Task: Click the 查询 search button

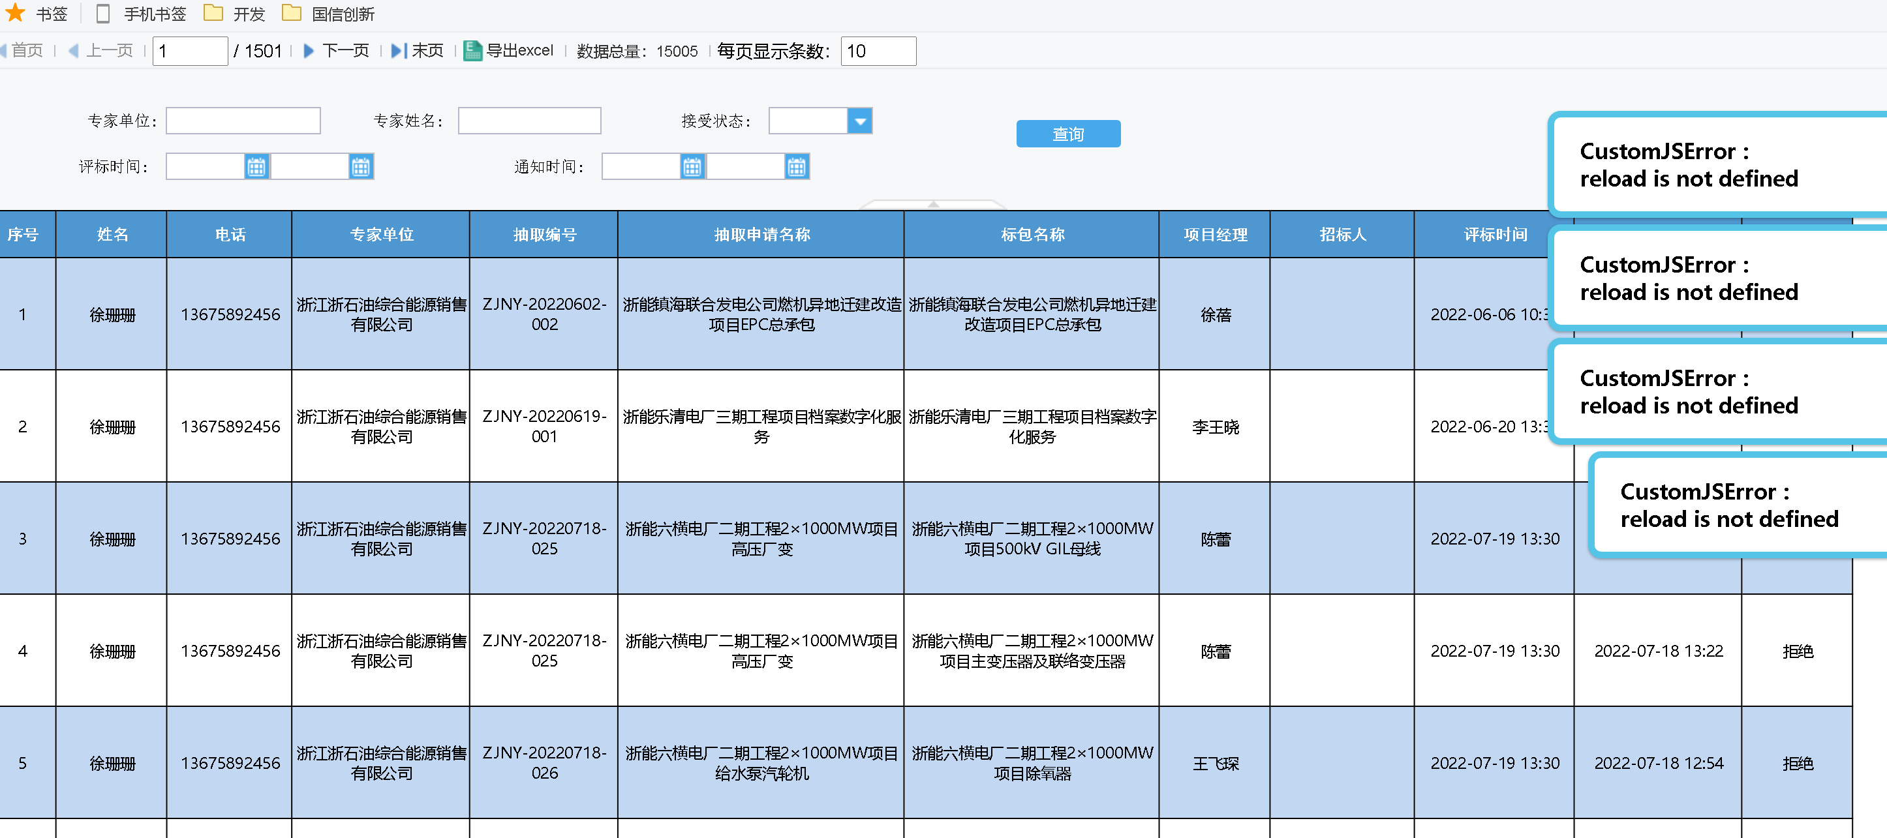Action: [x=1067, y=134]
